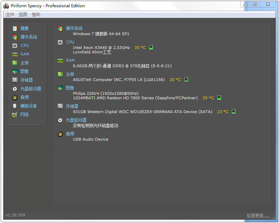Open the 主板 heading in main panel
This screenshot has width=279, height=223.
(70, 74)
